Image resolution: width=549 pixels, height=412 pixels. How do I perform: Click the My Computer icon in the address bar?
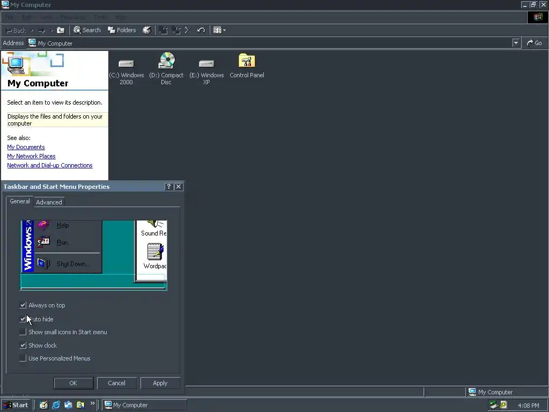click(x=32, y=43)
